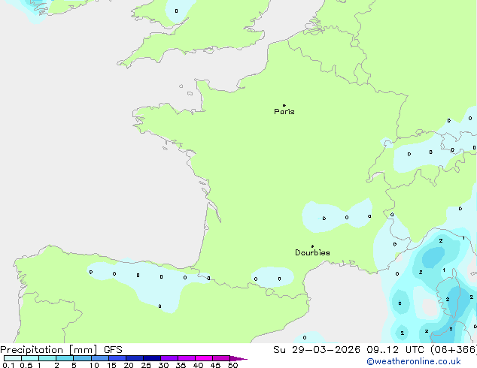
Task: Pick the legend swatch between 10 and 15
Action: [100, 358]
